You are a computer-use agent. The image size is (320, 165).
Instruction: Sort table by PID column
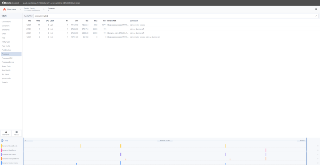click(30, 21)
